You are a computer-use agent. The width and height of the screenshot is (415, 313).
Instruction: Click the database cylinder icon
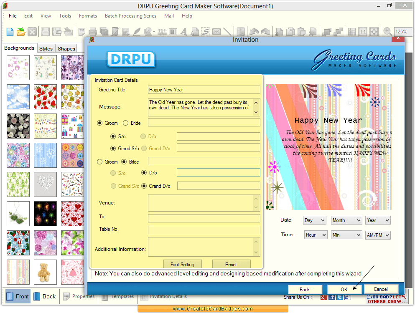[241, 32]
